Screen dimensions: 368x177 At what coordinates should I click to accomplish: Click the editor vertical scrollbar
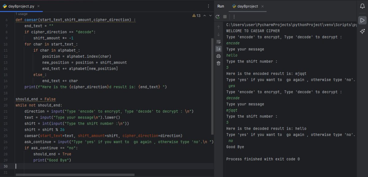tap(212, 86)
